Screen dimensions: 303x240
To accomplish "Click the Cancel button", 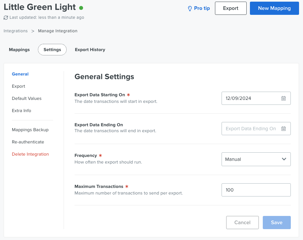I will pyautogui.click(x=242, y=223).
